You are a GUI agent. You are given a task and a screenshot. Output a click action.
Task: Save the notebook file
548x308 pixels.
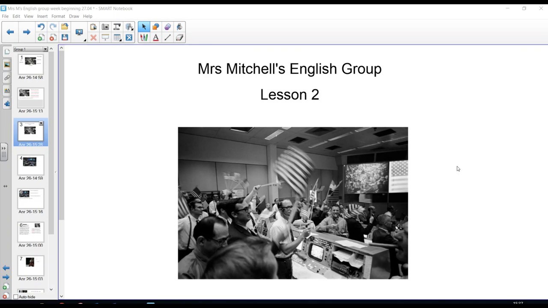click(65, 38)
